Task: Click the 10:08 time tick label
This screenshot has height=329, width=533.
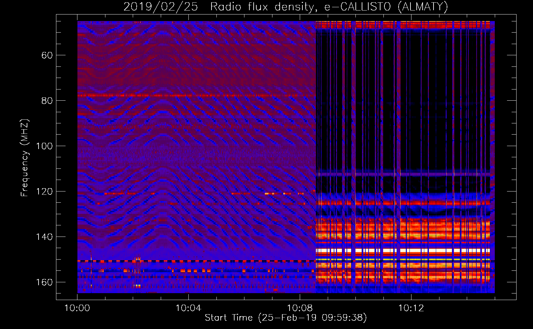Action: 300,308
